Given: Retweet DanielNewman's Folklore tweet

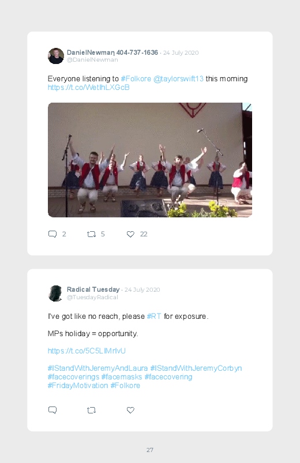Looking at the screenshot, I should pos(91,234).
